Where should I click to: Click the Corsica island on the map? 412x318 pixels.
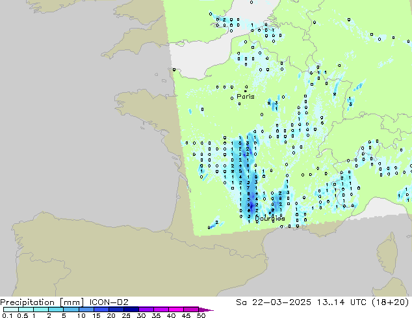[387, 253]
